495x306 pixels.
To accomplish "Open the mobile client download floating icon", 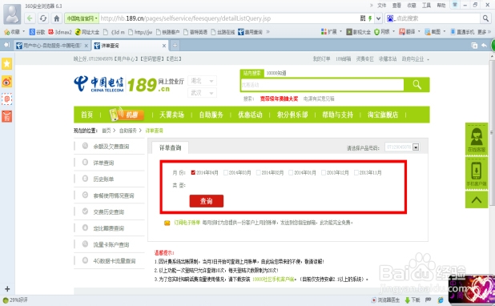I will pos(477,173).
